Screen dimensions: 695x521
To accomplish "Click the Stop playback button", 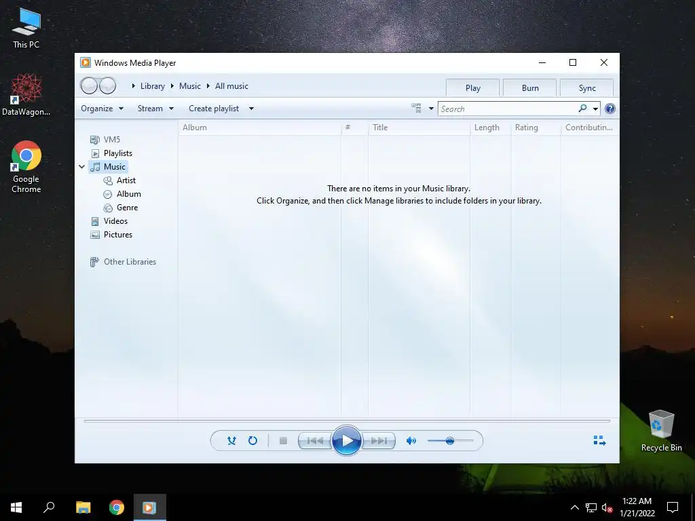I will tap(283, 440).
